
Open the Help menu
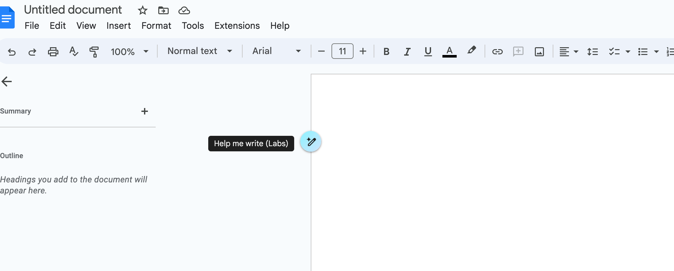click(x=280, y=26)
